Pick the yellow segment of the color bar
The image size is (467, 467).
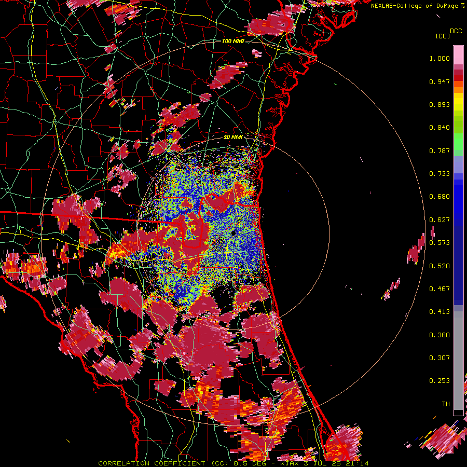pos(458,102)
